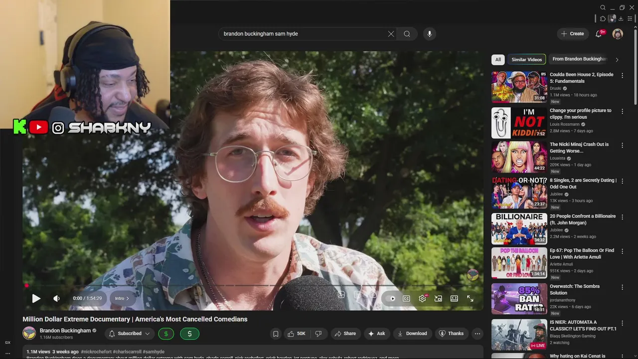638x359 pixels.
Task: Click the green outlined dollar sign button
Action: (x=166, y=334)
